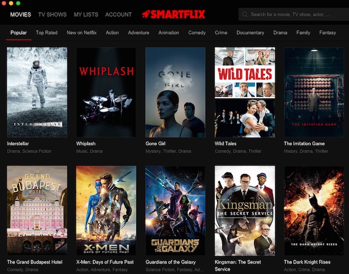Open The Grand Budapest Hotel poster
The width and height of the screenshot is (349, 274).
pos(37,210)
